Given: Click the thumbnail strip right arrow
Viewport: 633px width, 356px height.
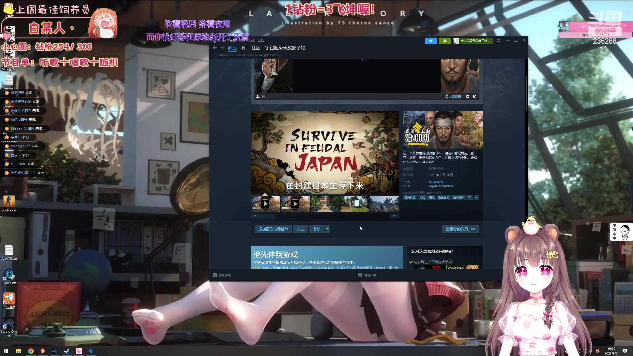Looking at the screenshot, I should pyautogui.click(x=394, y=216).
